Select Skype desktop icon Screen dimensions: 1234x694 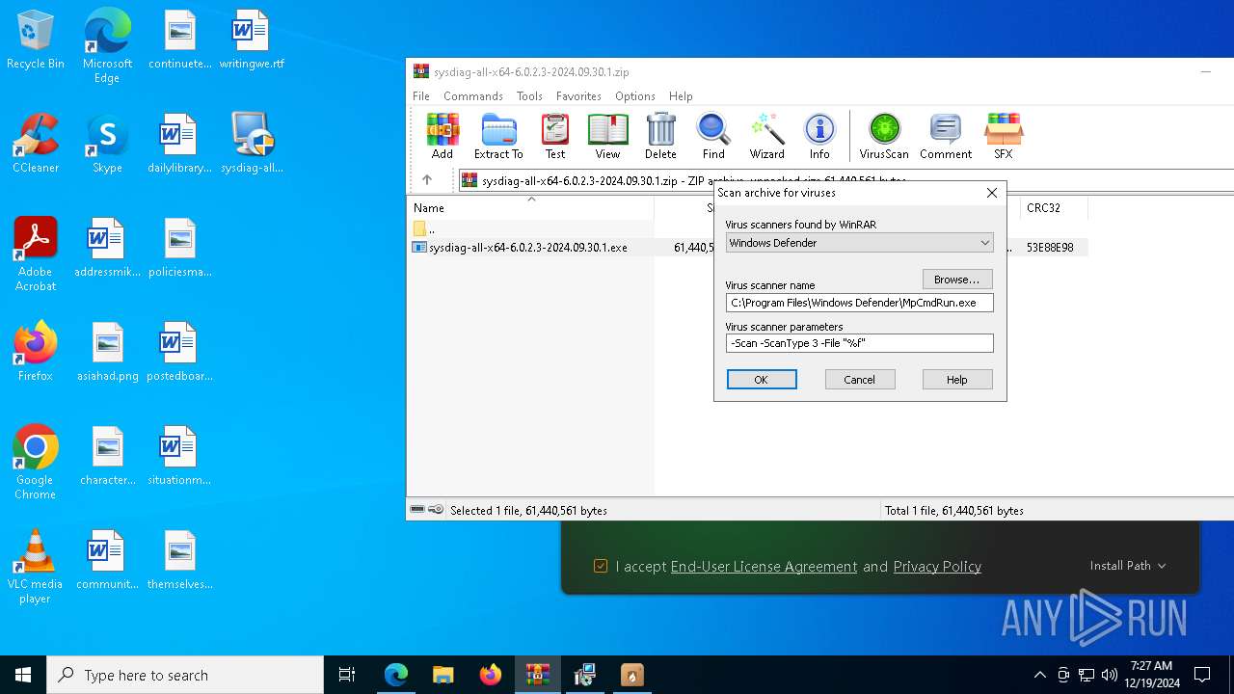point(107,145)
